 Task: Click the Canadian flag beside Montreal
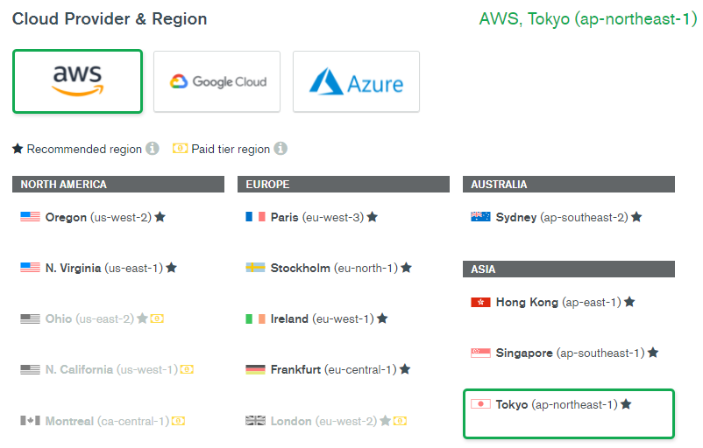pyautogui.click(x=30, y=421)
